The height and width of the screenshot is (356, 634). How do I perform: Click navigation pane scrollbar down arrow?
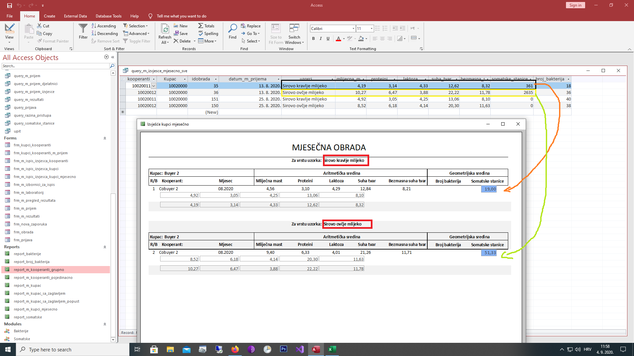(x=113, y=340)
